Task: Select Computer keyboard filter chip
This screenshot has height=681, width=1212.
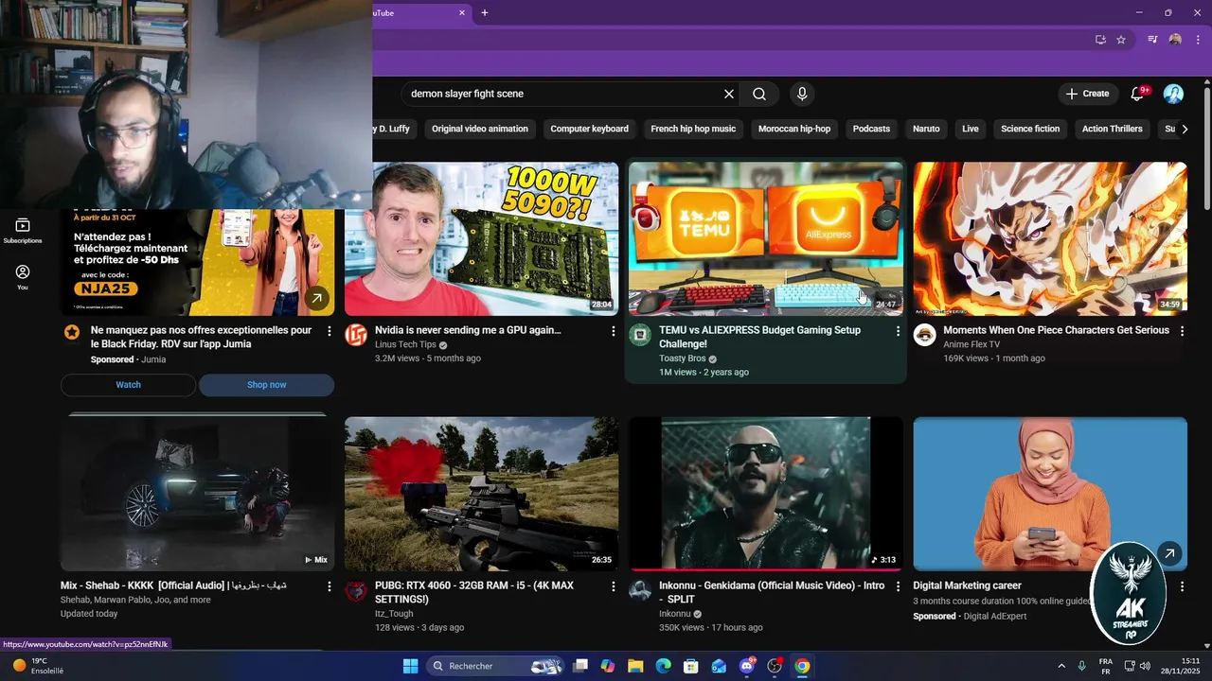Action: point(589,129)
